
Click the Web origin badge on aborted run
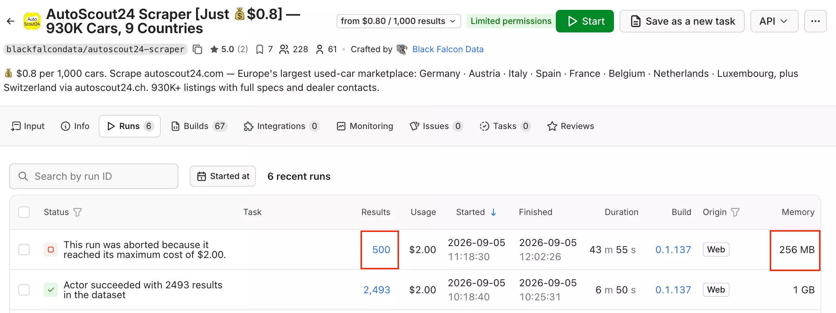coord(716,250)
